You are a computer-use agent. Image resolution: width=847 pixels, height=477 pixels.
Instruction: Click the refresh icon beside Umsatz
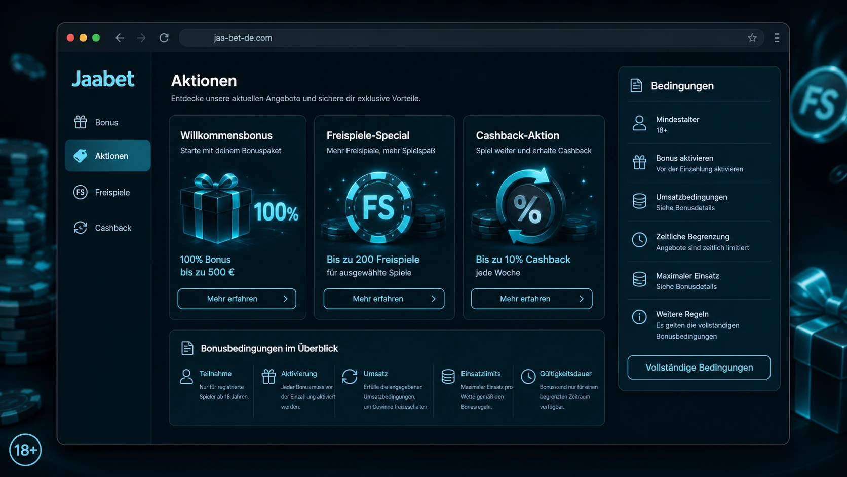pos(350,376)
